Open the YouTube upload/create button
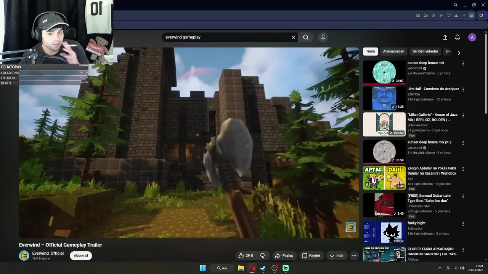Viewport: 488px width, 274px height. click(x=445, y=37)
